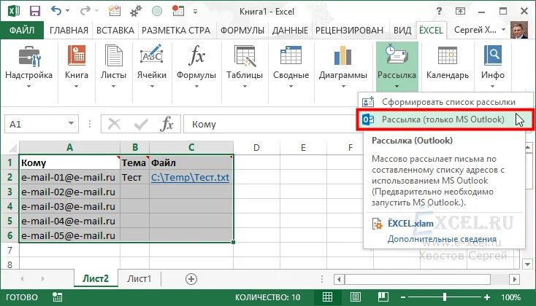Click the cancel X in formula bar
This screenshot has height=306, width=536.
tap(114, 124)
